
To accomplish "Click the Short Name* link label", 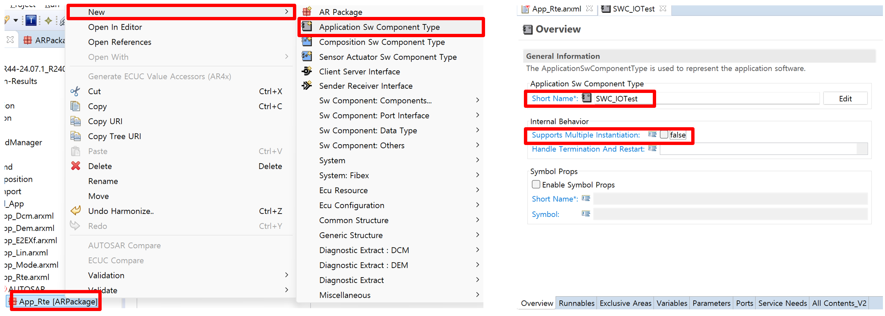I will [554, 98].
